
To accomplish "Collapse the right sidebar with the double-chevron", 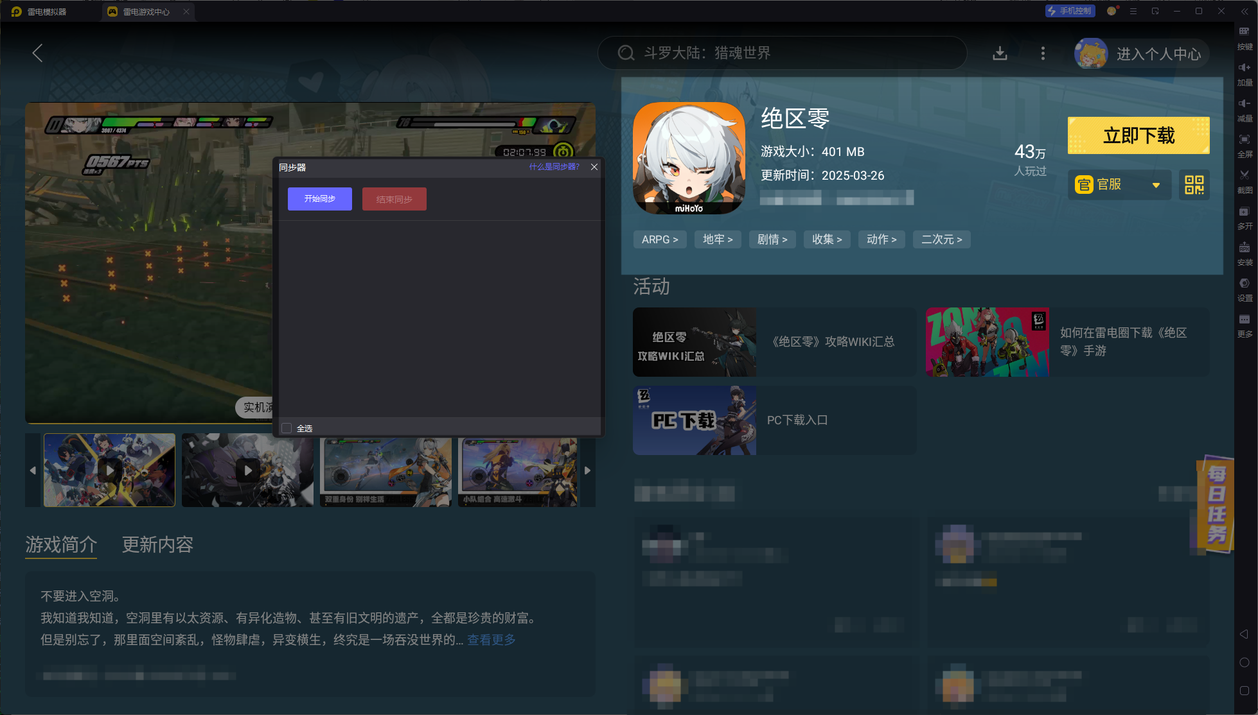I will pyautogui.click(x=1245, y=12).
